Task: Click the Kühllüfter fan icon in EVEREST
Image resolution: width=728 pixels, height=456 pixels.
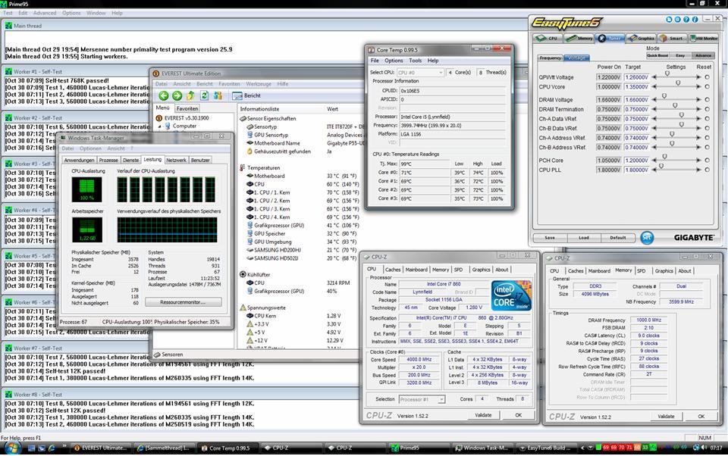Action: (x=243, y=274)
